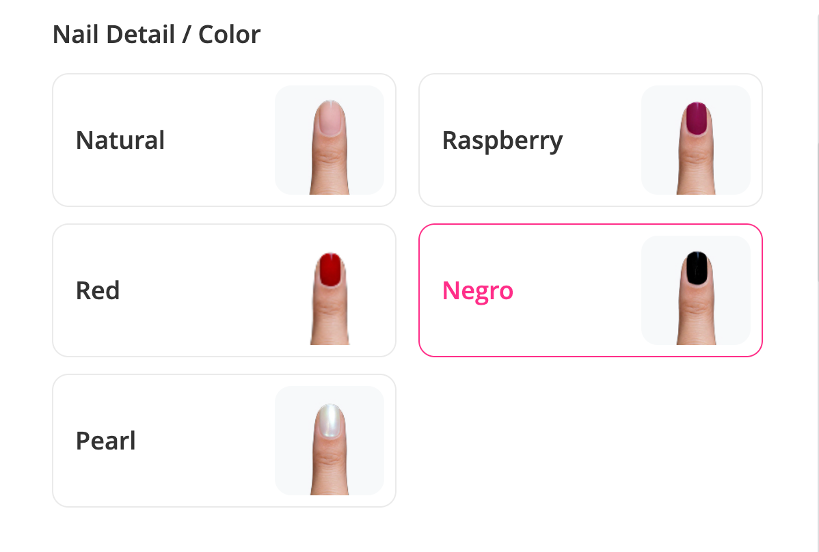Click the raspberry-purple painted nail
The width and height of the screenshot is (819, 552).
pyautogui.click(x=696, y=118)
